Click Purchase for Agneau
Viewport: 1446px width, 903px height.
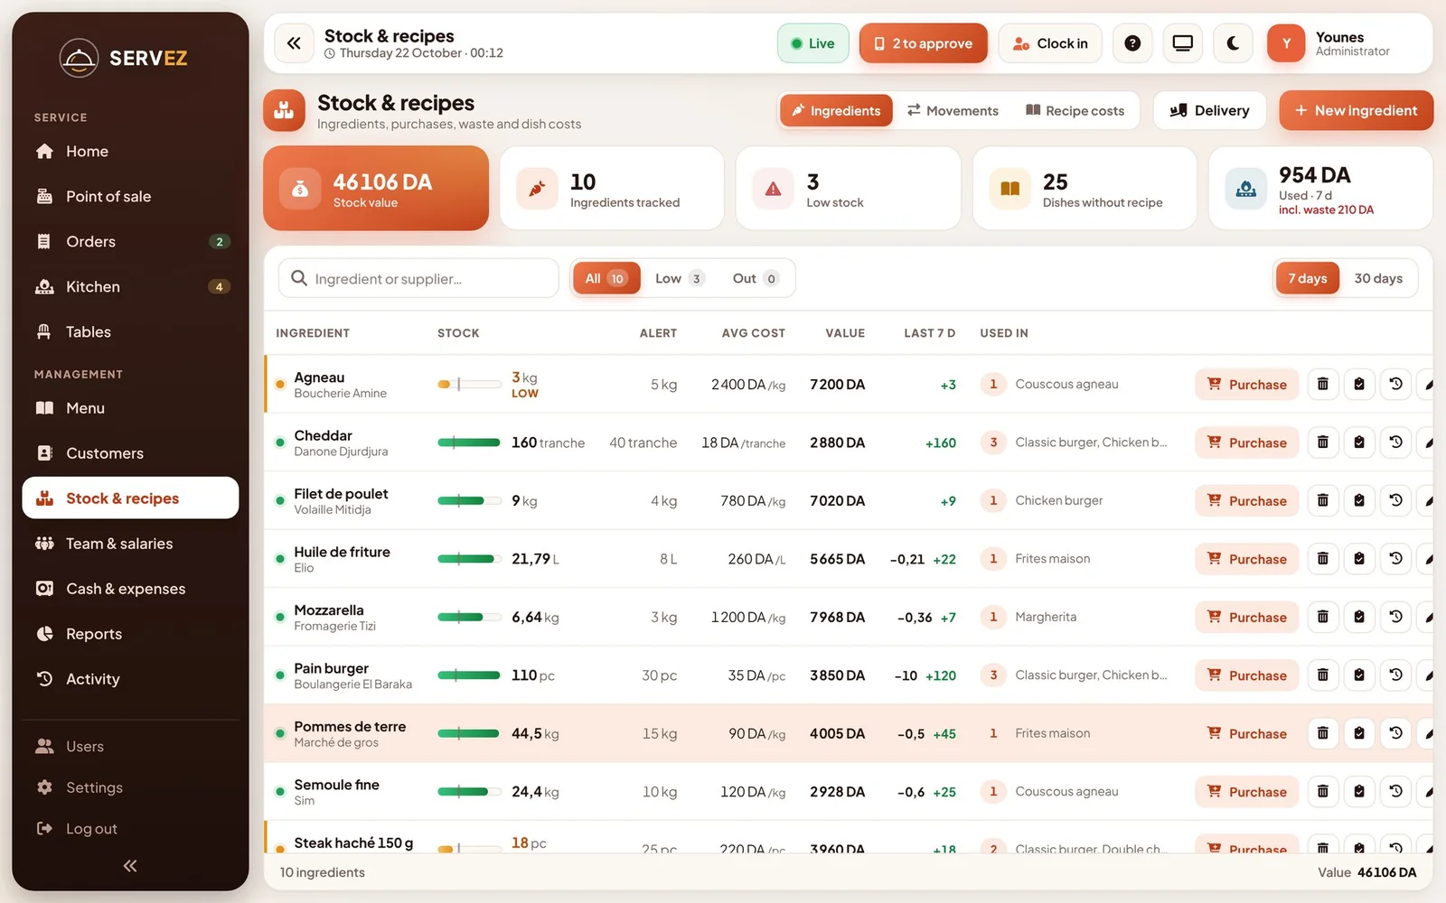[1247, 384]
